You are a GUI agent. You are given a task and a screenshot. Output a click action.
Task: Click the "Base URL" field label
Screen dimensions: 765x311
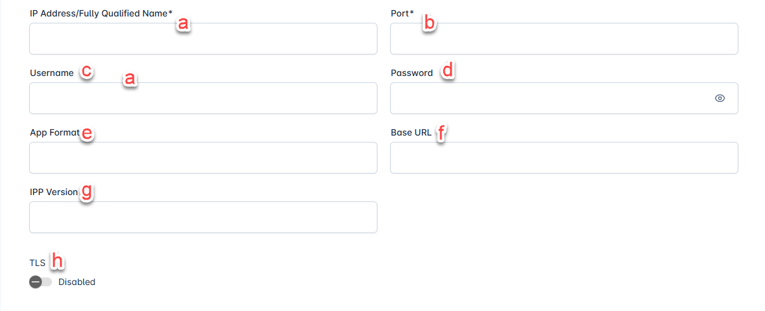click(411, 132)
